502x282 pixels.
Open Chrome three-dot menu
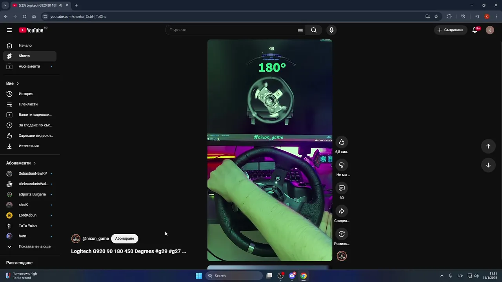coord(497,16)
